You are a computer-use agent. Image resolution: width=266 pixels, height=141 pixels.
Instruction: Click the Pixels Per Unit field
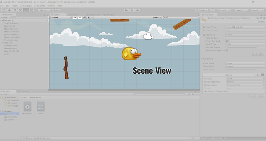[x=245, y=41]
